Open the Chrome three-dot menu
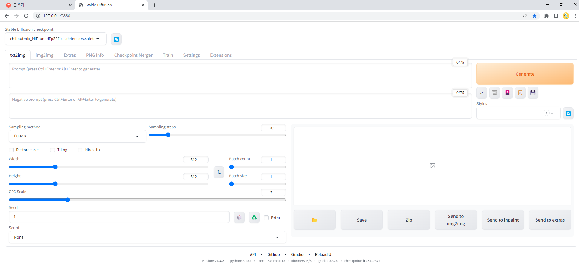Viewport: 579px width, 268px height. point(575,16)
